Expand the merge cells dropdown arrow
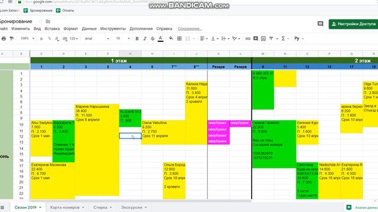This screenshot has height=212, width=378. coord(194,38)
